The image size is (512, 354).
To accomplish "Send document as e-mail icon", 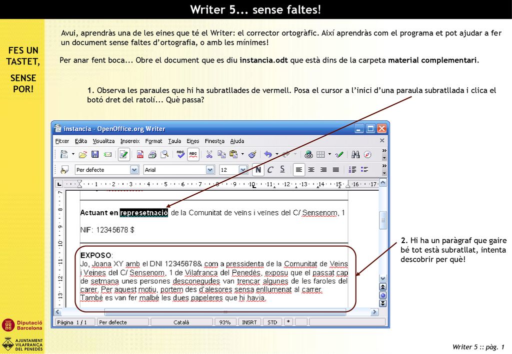I will (x=107, y=154).
